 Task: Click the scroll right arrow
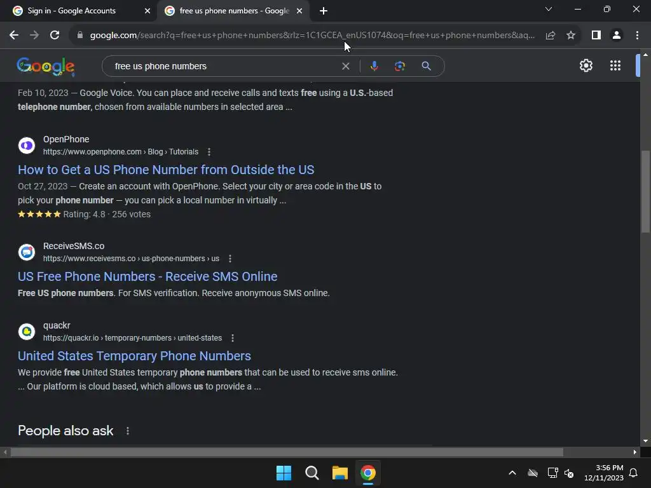click(635, 452)
